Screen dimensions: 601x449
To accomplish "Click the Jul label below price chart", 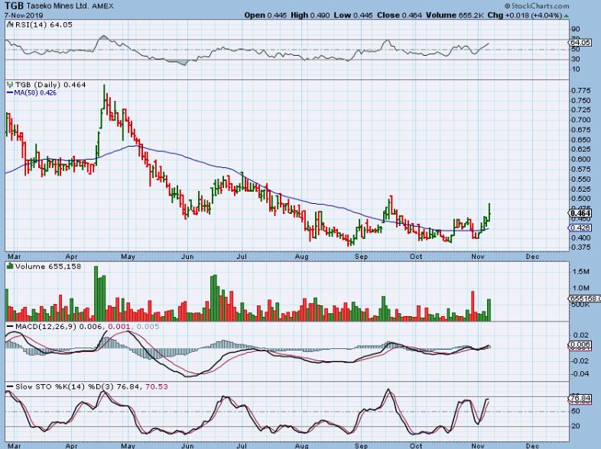I will (243, 257).
